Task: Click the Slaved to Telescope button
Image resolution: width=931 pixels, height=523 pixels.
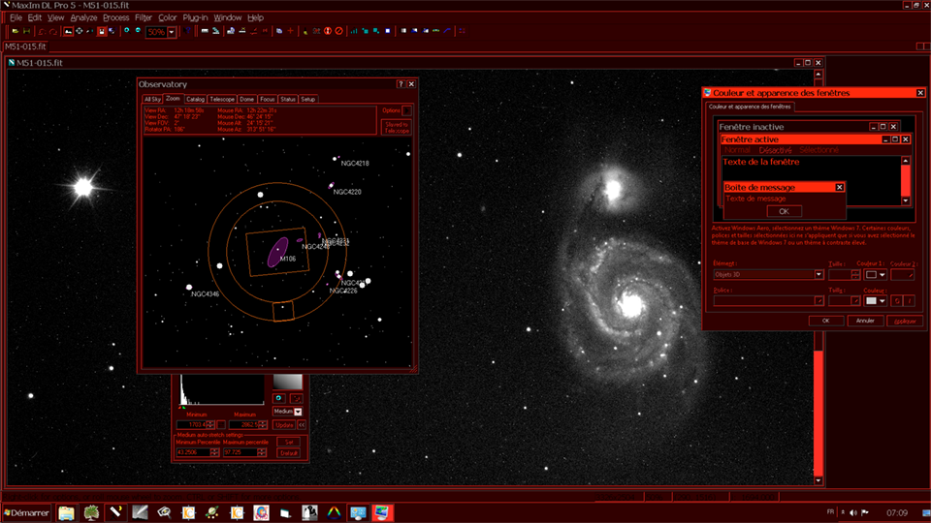Action: [x=396, y=128]
